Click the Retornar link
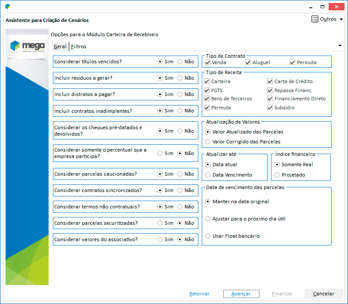The height and width of the screenshot is (304, 348). pyautogui.click(x=200, y=294)
